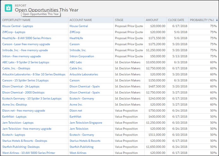Viewport: 219px width, 156px height.
Task: Open Starlux Hotels & Resorts - Desktops opportunity
Action: click(x=25, y=141)
